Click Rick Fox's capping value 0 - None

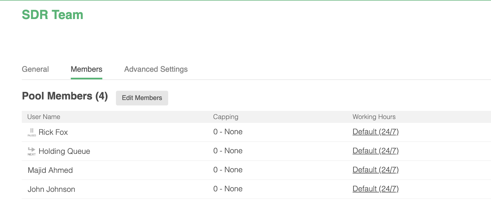[x=228, y=132]
